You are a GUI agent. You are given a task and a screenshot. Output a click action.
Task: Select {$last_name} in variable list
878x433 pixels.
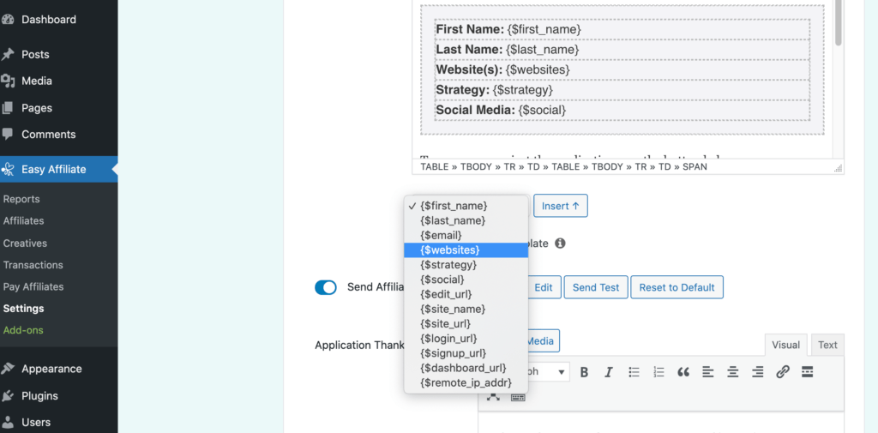(466, 220)
